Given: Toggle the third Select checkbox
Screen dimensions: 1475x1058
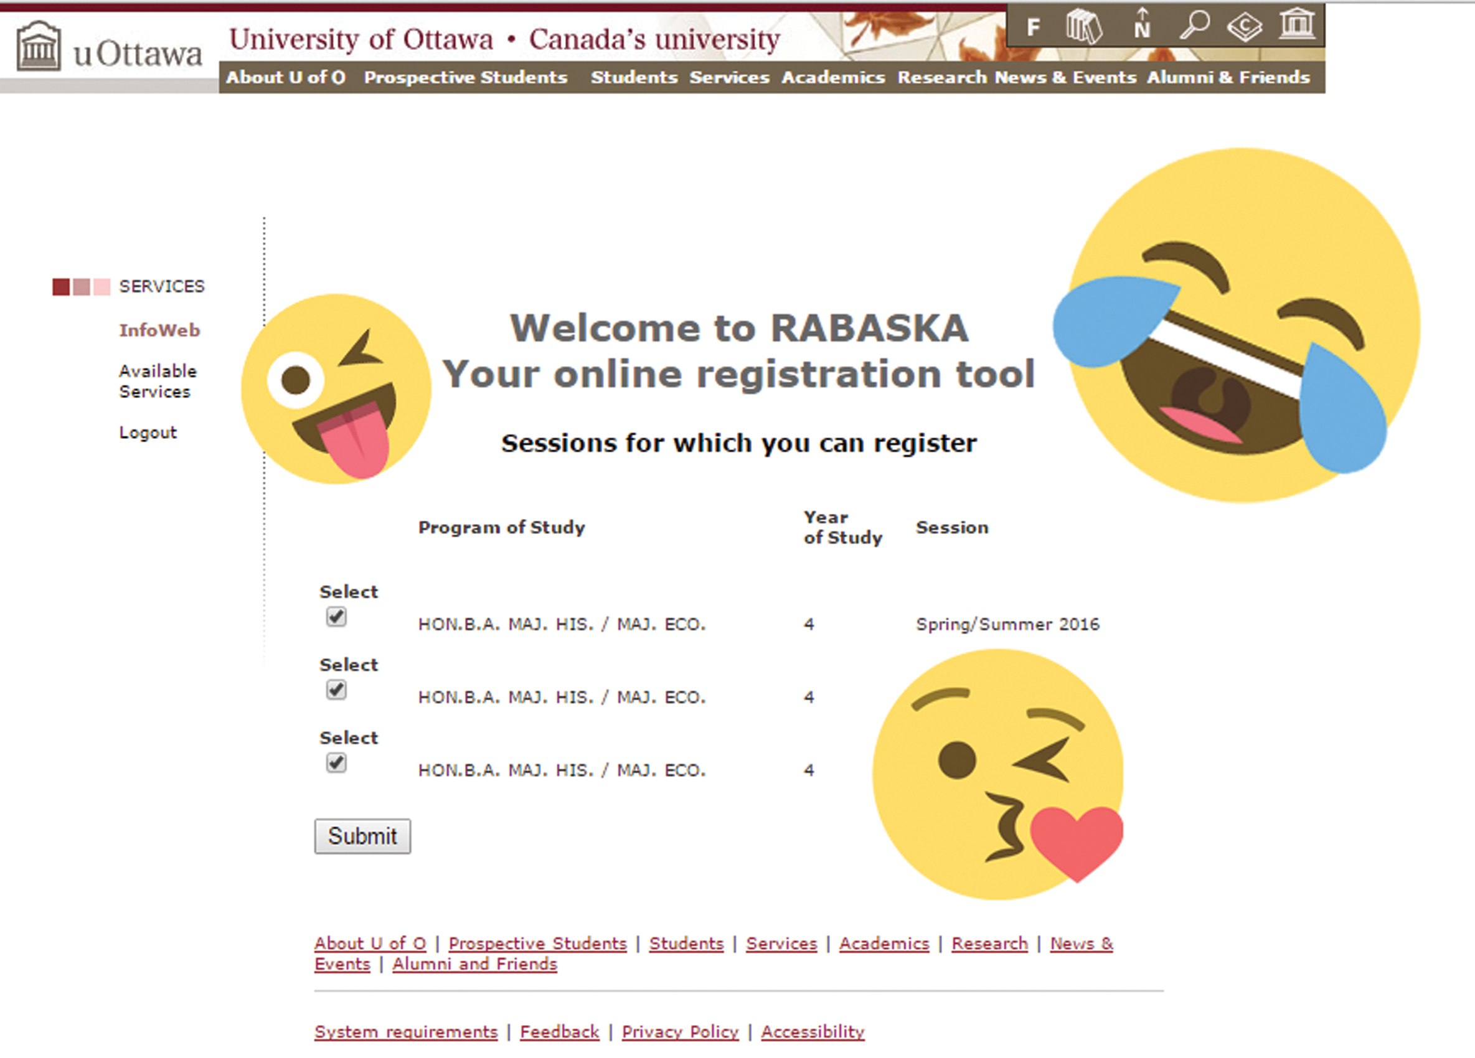Looking at the screenshot, I should 336,762.
